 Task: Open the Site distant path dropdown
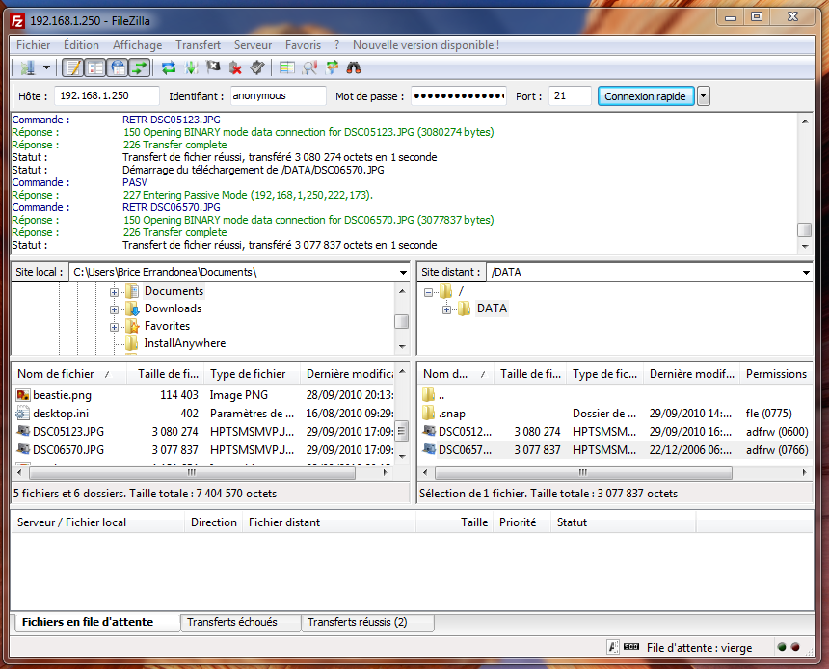coord(806,273)
